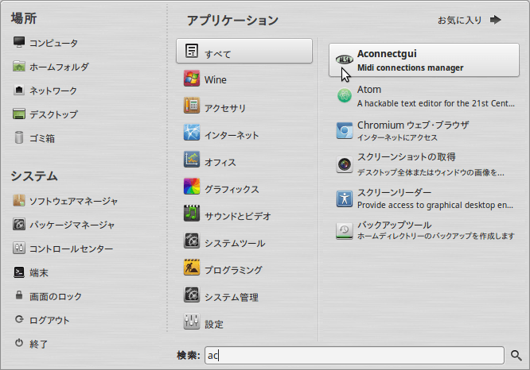
Task: Select the Wine category label
Action: pyautogui.click(x=216, y=80)
